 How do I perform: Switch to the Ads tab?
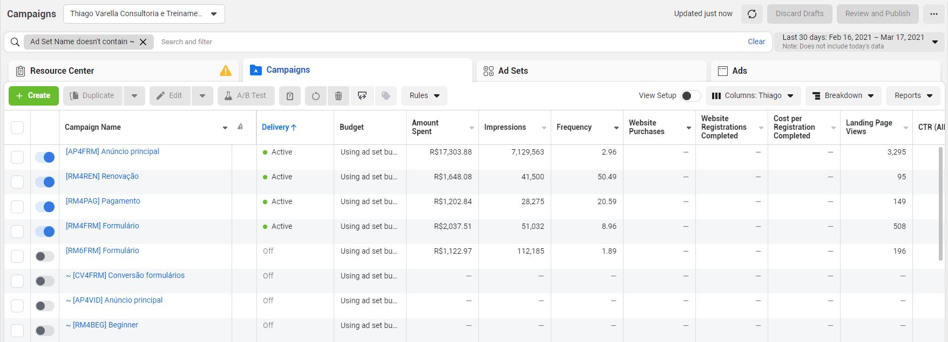click(x=739, y=71)
